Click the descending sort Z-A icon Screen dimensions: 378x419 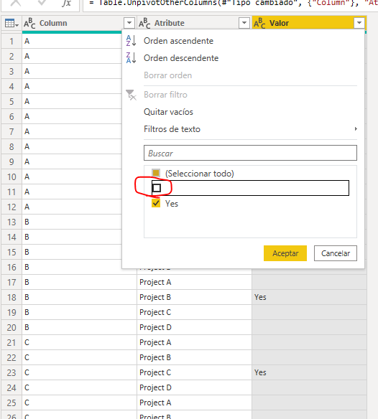click(131, 57)
